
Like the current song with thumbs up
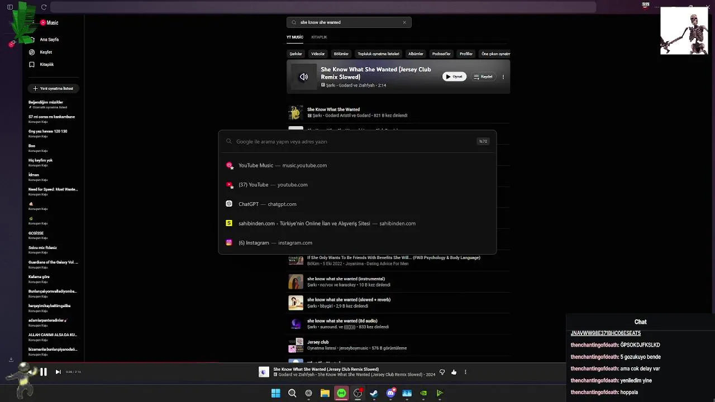tap(454, 372)
